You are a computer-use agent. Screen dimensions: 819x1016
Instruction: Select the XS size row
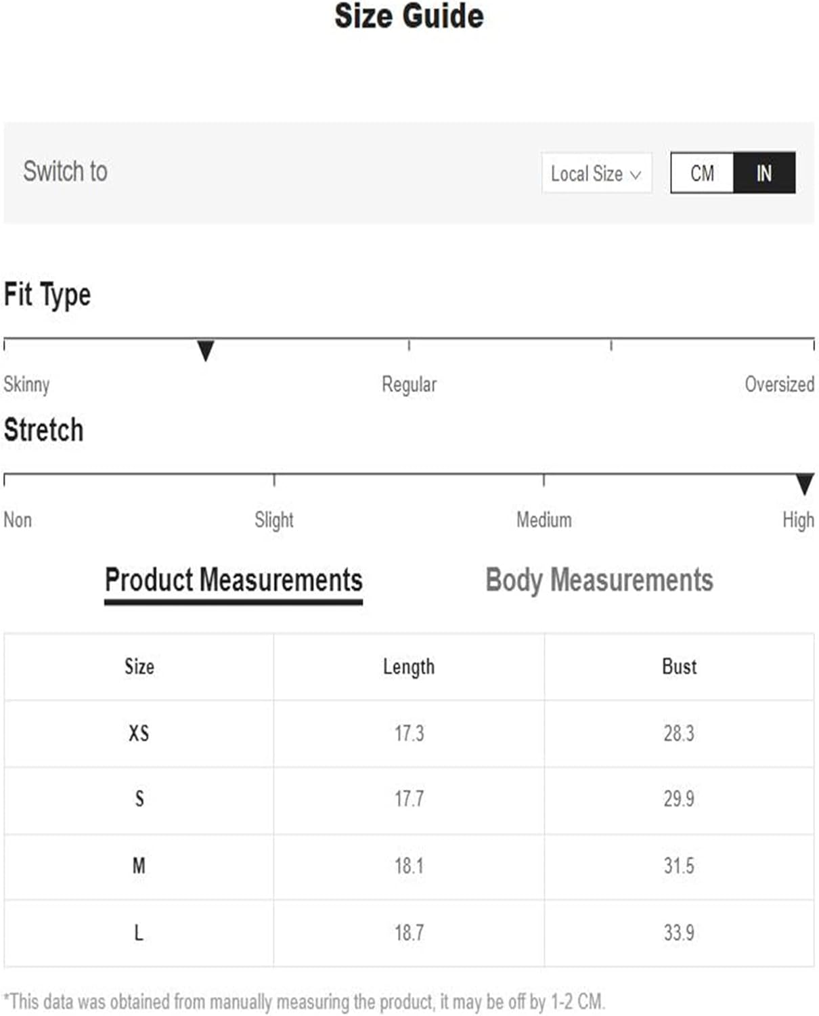tap(409, 733)
